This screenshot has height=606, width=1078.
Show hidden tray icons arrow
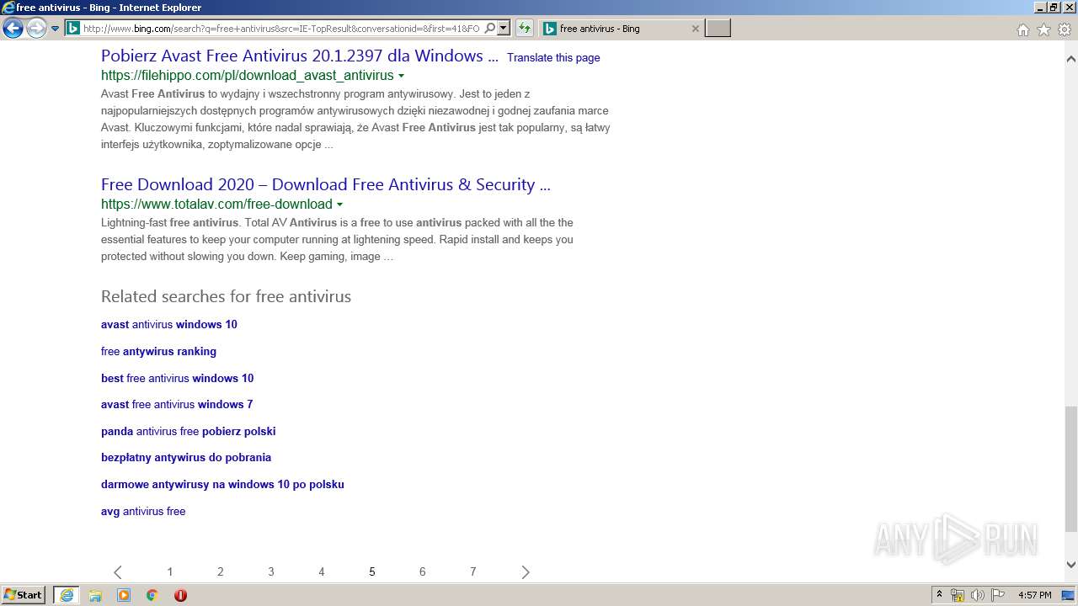(939, 595)
